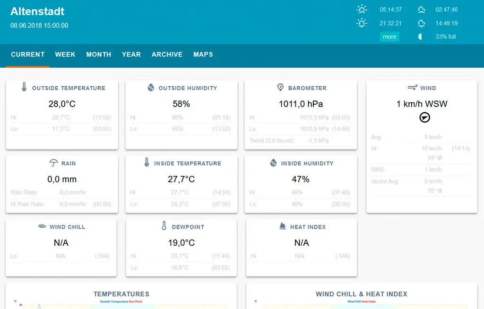484x309 pixels.
Task: Click the TEMPERATURES chart heading
Action: click(121, 294)
